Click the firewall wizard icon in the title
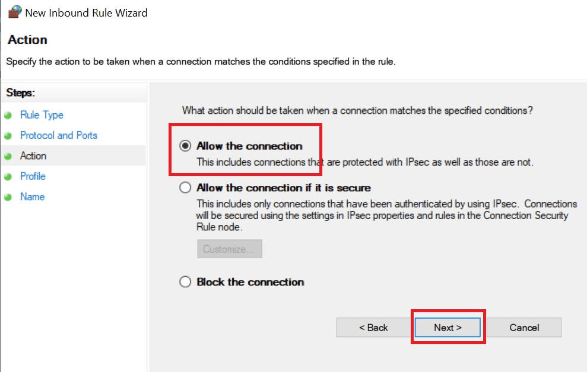The width and height of the screenshot is (587, 372). coord(15,12)
